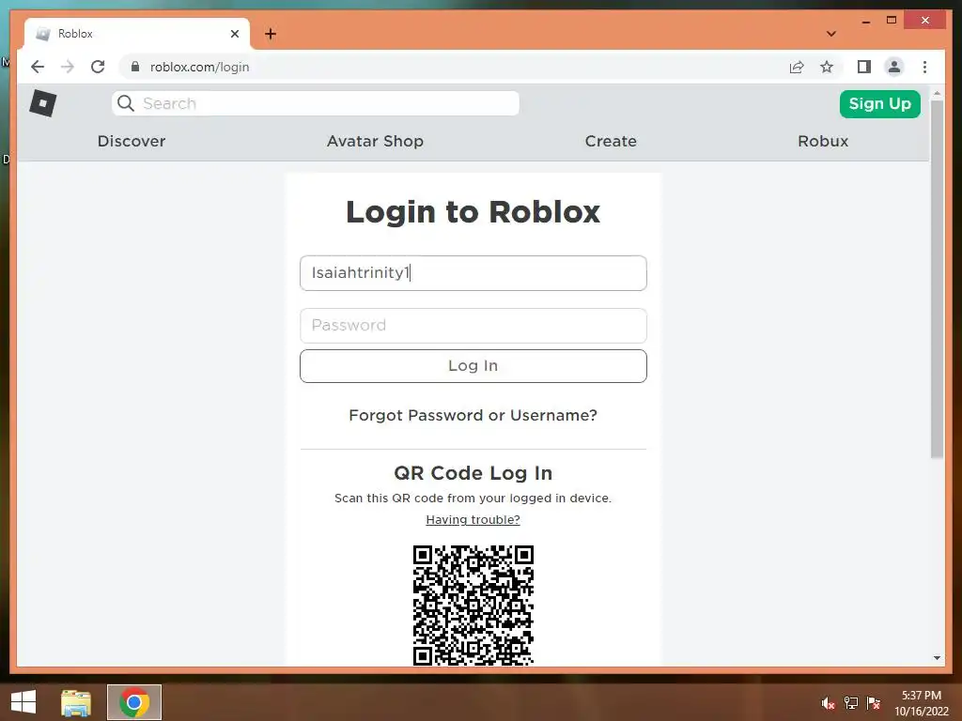Viewport: 962px width, 721px height.
Task: Open Chrome three-dot menu
Action: (x=924, y=67)
